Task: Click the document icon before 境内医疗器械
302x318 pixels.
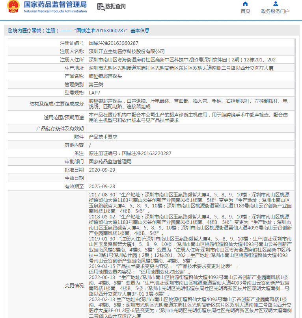Action: click(x=10, y=31)
